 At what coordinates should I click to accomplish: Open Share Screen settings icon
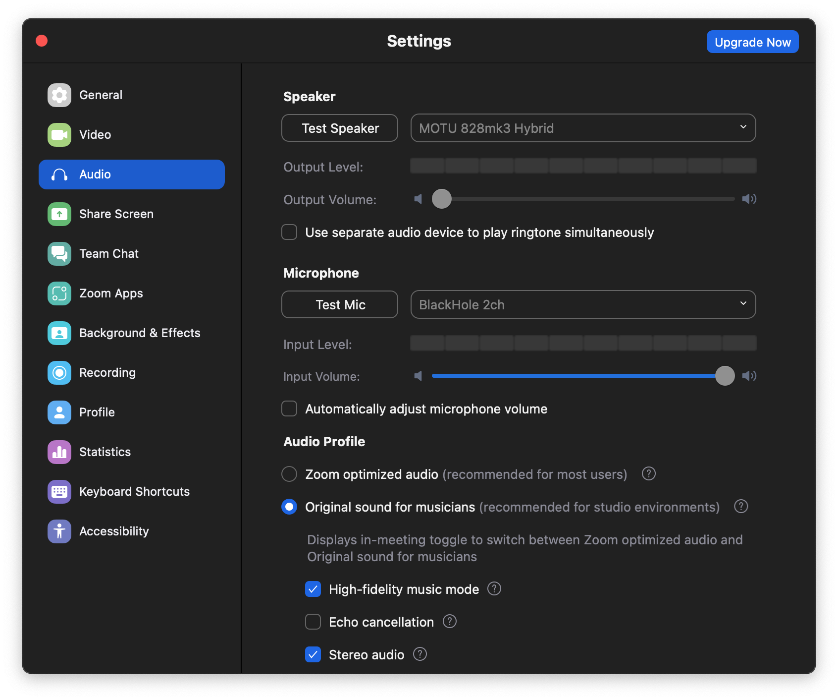point(59,214)
